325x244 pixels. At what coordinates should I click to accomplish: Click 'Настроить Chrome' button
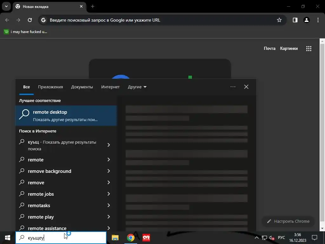[x=288, y=221]
